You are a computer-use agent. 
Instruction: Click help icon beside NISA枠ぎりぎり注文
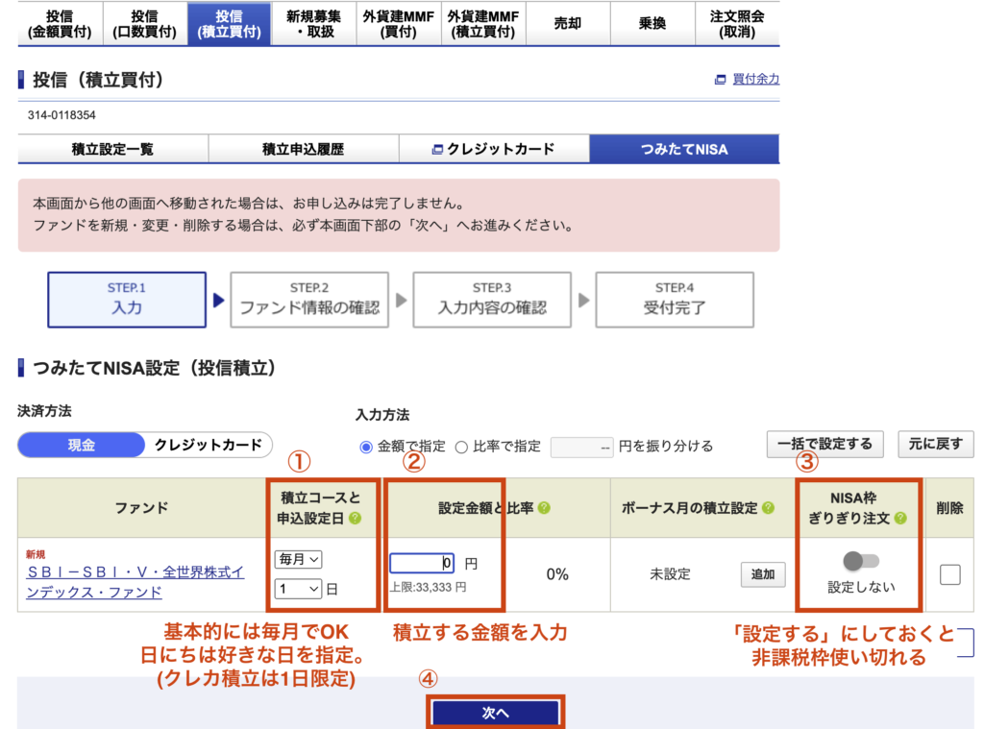coord(899,518)
